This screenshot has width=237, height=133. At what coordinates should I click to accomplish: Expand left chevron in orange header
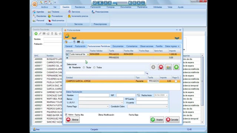coord(74,38)
